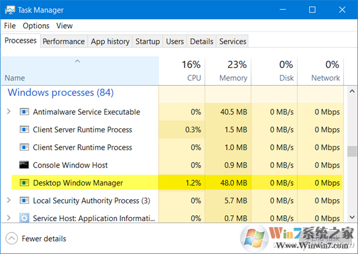Click the Local Security Authority Process icon
Image resolution: width=358 pixels, height=254 pixels.
24,201
